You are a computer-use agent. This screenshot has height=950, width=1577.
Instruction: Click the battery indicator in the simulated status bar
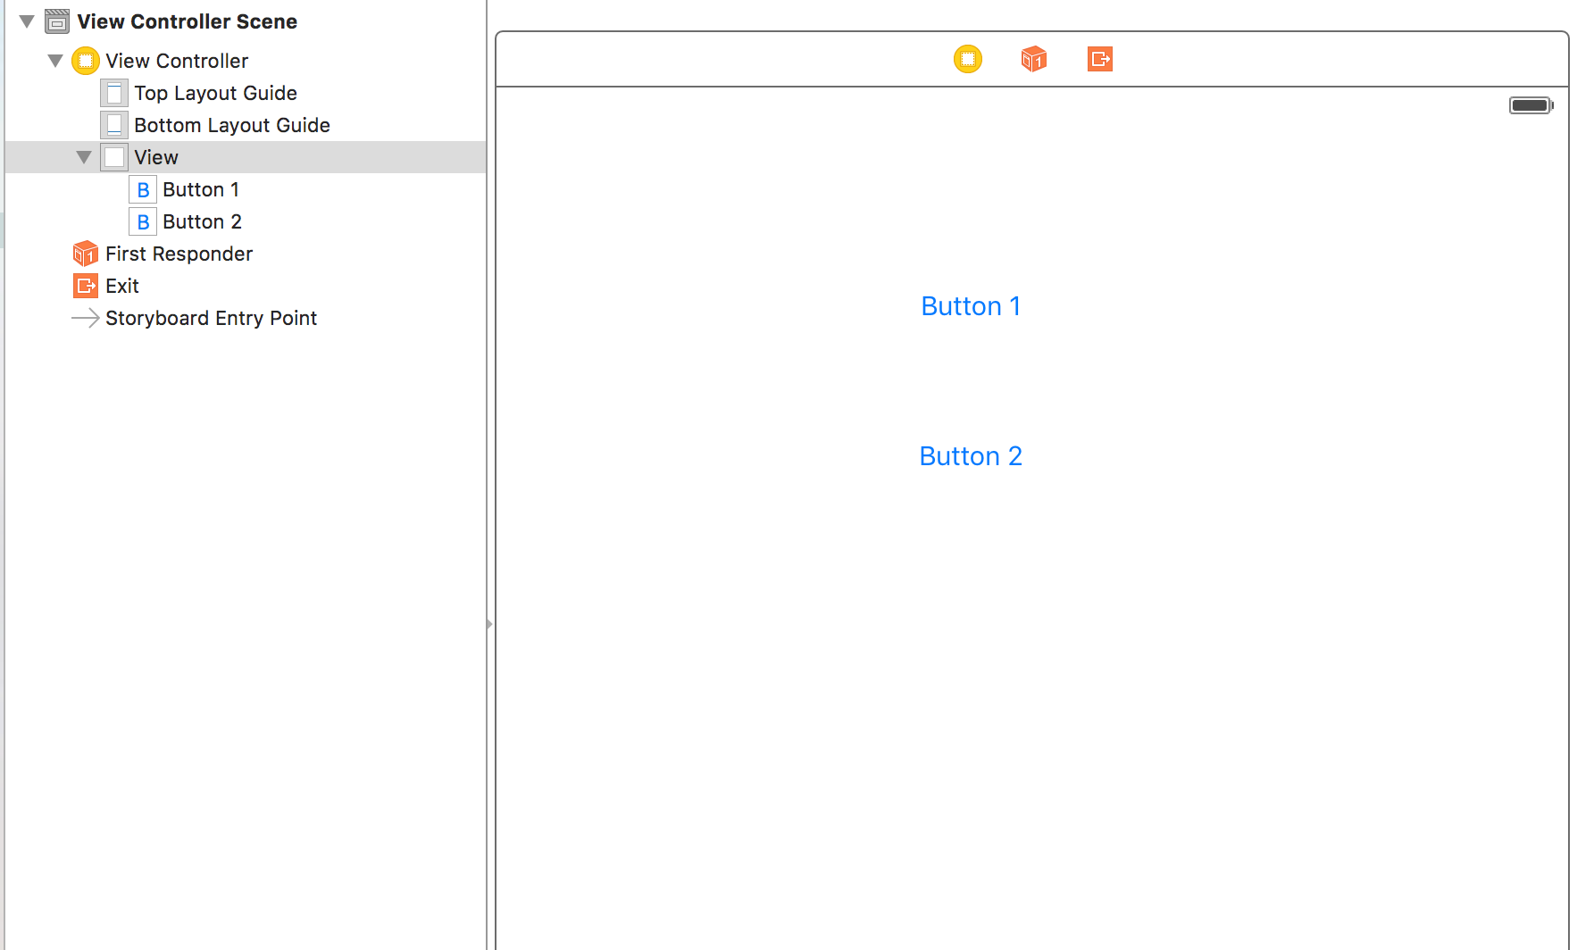coord(1531,104)
